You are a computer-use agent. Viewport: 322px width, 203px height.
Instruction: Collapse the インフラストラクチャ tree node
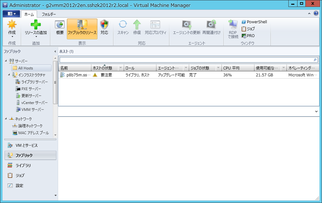[x=9, y=74]
